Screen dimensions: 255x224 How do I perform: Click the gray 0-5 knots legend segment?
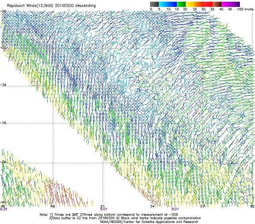pos(154,4)
